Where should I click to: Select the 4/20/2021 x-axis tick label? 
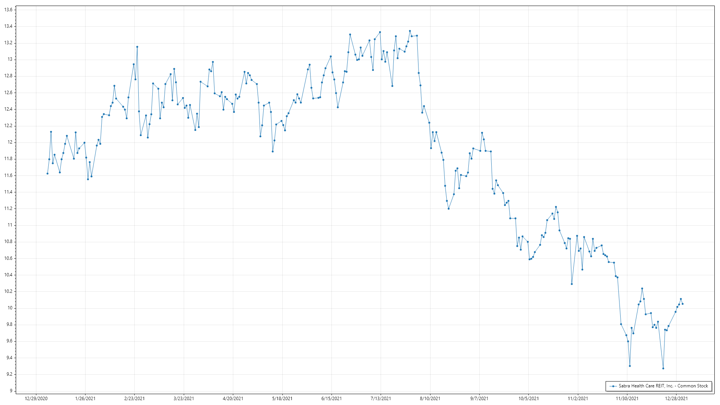[x=233, y=399]
